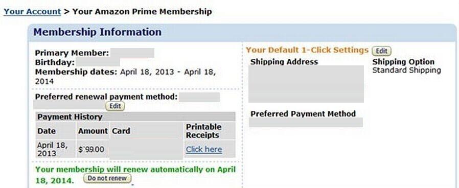Select the Membership Information header

[x=97, y=32]
